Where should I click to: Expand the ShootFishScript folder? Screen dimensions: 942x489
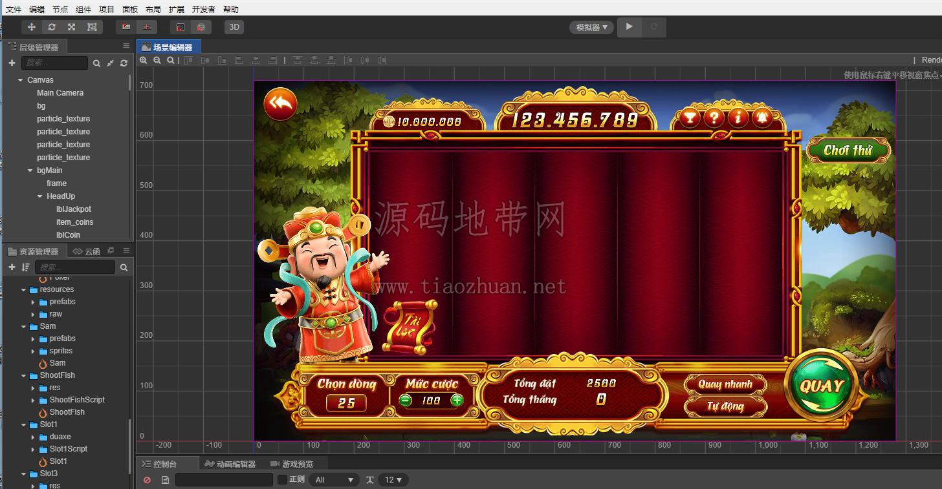click(34, 400)
